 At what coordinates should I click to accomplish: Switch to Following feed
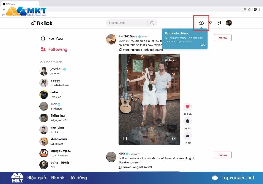click(54, 49)
